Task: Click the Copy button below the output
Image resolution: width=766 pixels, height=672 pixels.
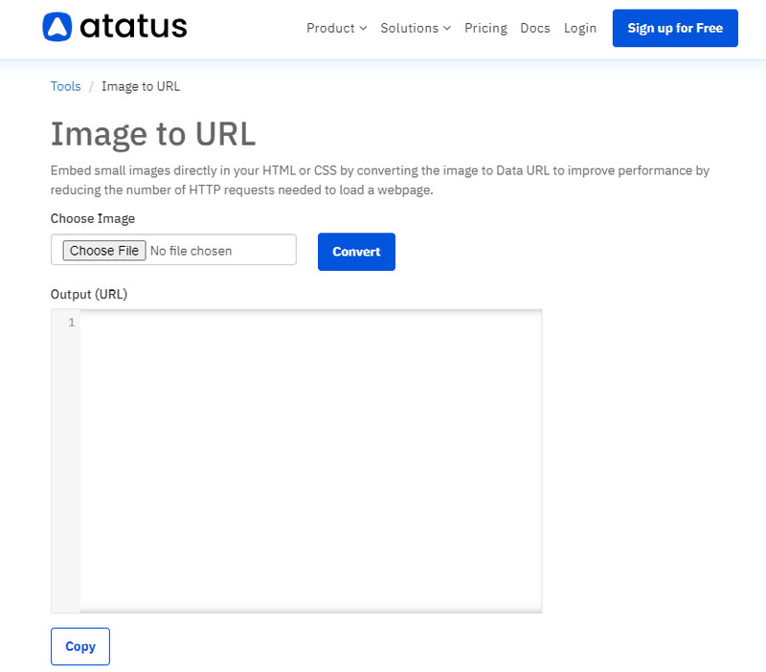Action: pyautogui.click(x=79, y=646)
